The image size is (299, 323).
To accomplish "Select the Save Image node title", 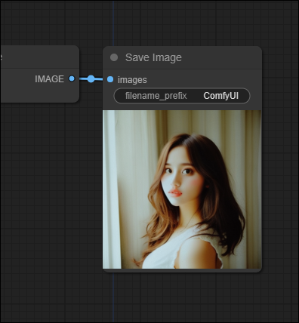I will [x=153, y=57].
